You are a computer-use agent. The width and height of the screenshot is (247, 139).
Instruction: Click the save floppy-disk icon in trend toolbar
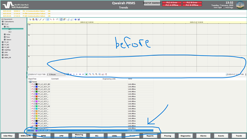79,19
